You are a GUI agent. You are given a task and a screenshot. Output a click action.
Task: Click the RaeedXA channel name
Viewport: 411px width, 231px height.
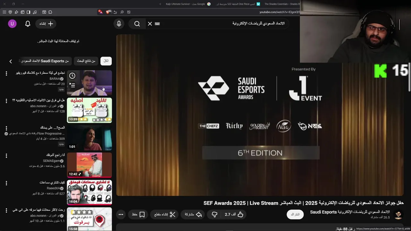click(x=53, y=188)
